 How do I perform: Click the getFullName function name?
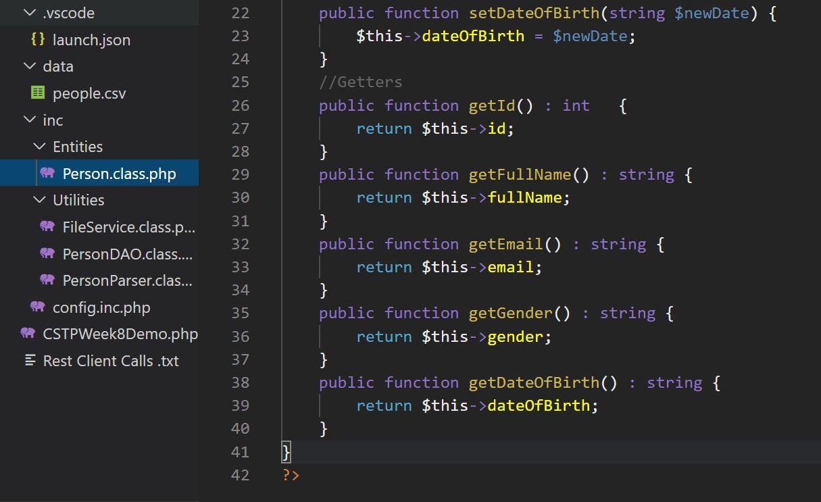click(x=520, y=174)
